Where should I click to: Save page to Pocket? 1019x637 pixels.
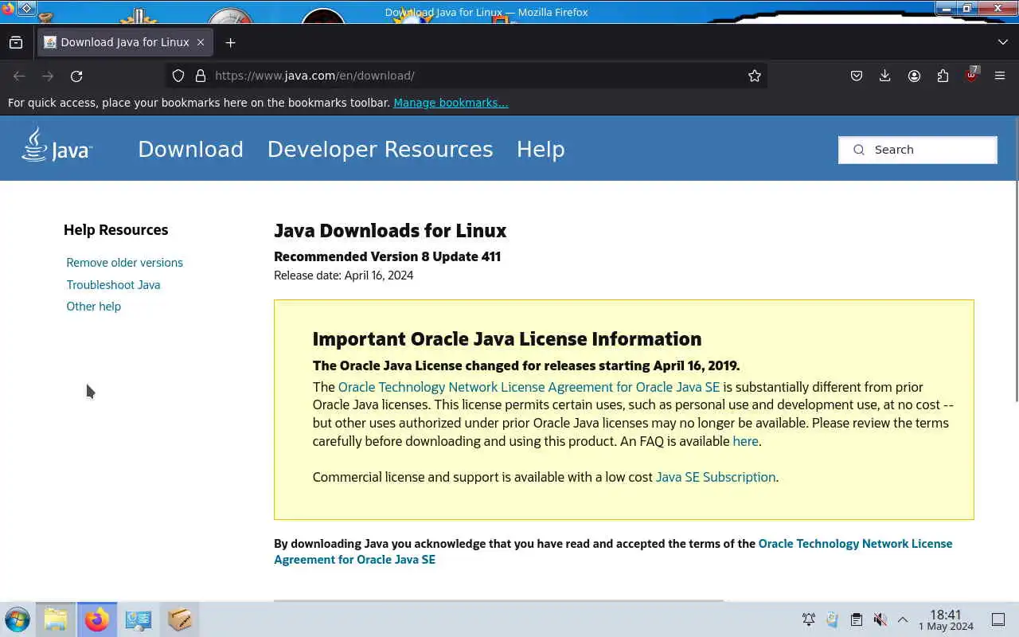coord(857,76)
